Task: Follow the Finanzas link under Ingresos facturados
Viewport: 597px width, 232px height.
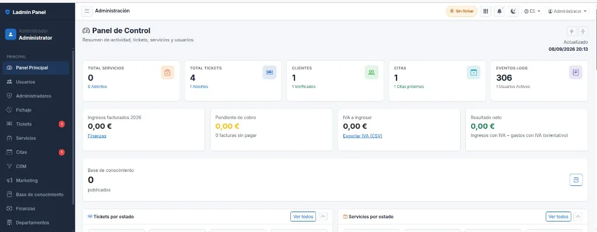Action: pyautogui.click(x=97, y=136)
